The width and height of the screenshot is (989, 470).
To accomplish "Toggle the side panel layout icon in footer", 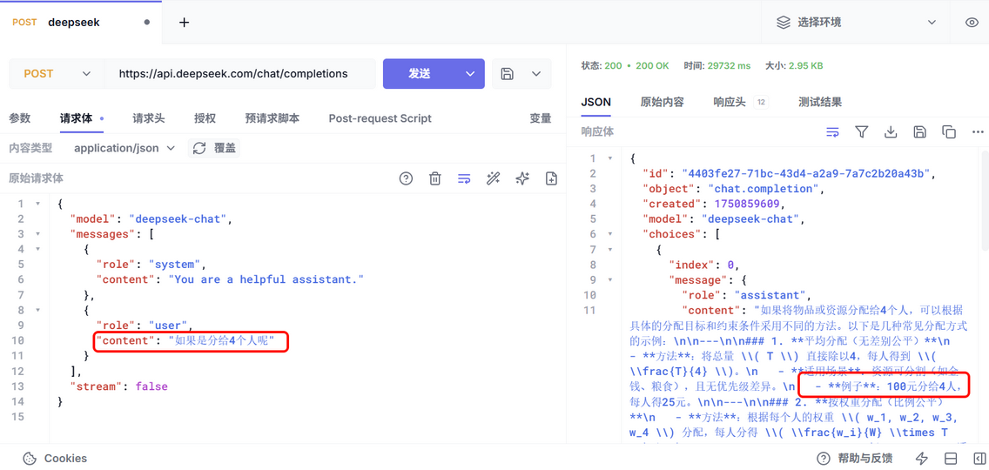I will [x=979, y=458].
